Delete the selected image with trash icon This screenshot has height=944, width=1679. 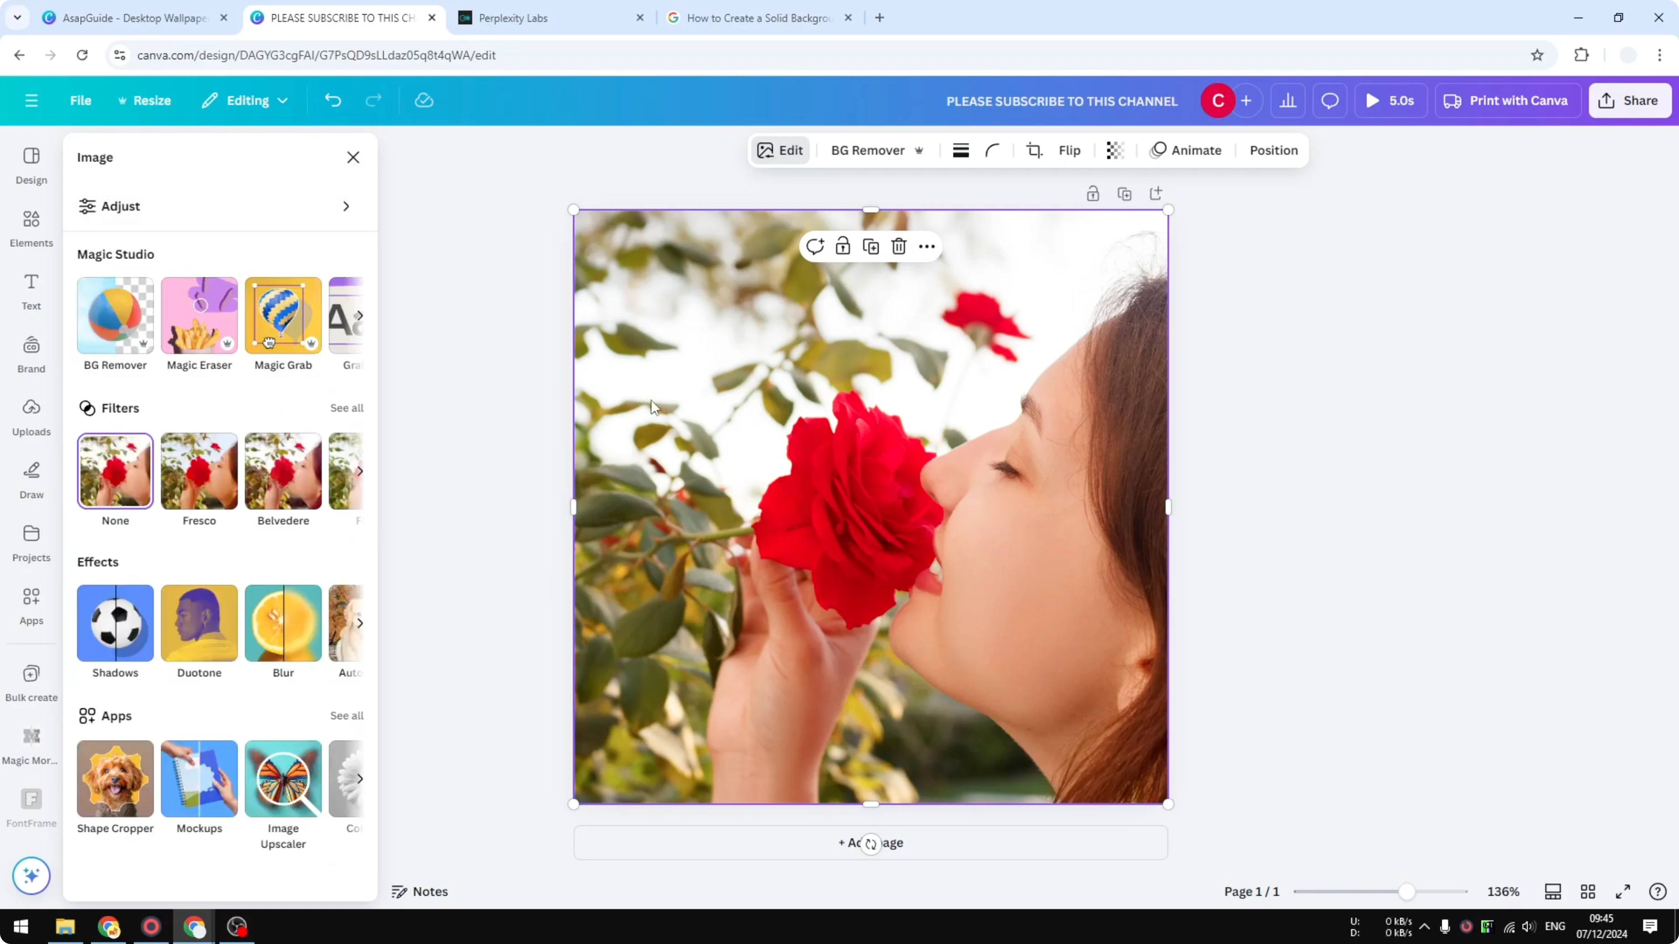pyautogui.click(x=898, y=246)
